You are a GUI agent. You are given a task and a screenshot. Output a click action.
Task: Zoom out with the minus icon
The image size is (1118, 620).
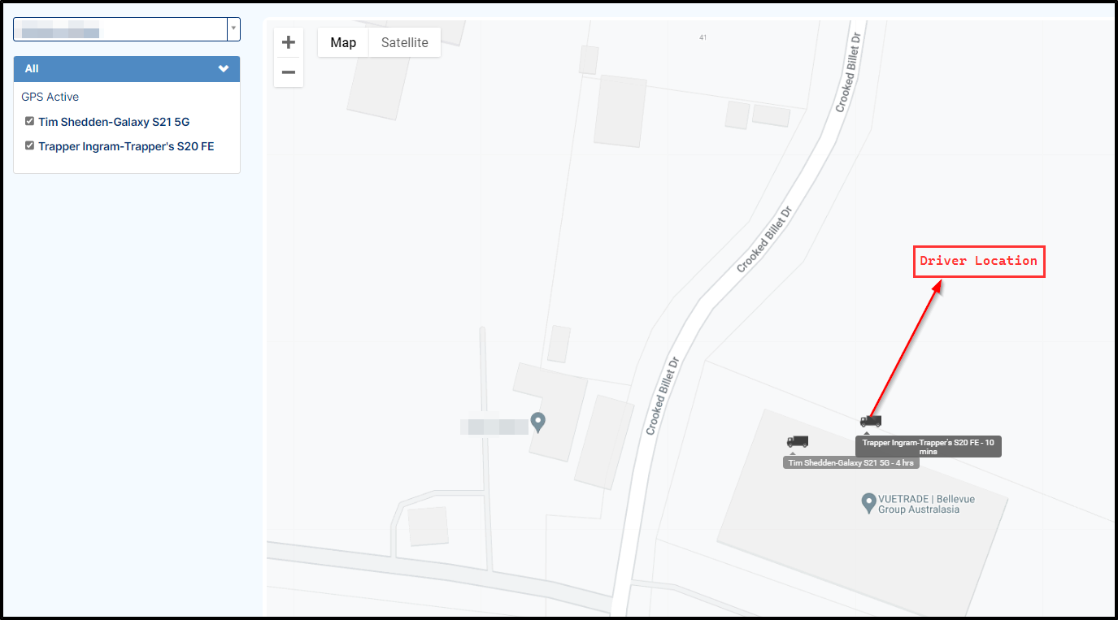click(x=288, y=72)
